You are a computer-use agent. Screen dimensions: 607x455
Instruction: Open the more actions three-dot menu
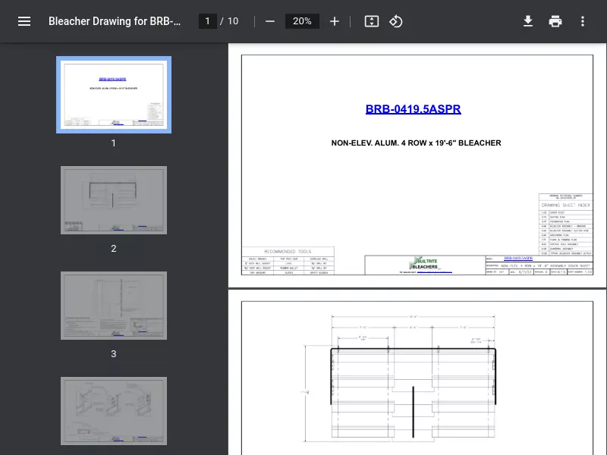click(582, 21)
